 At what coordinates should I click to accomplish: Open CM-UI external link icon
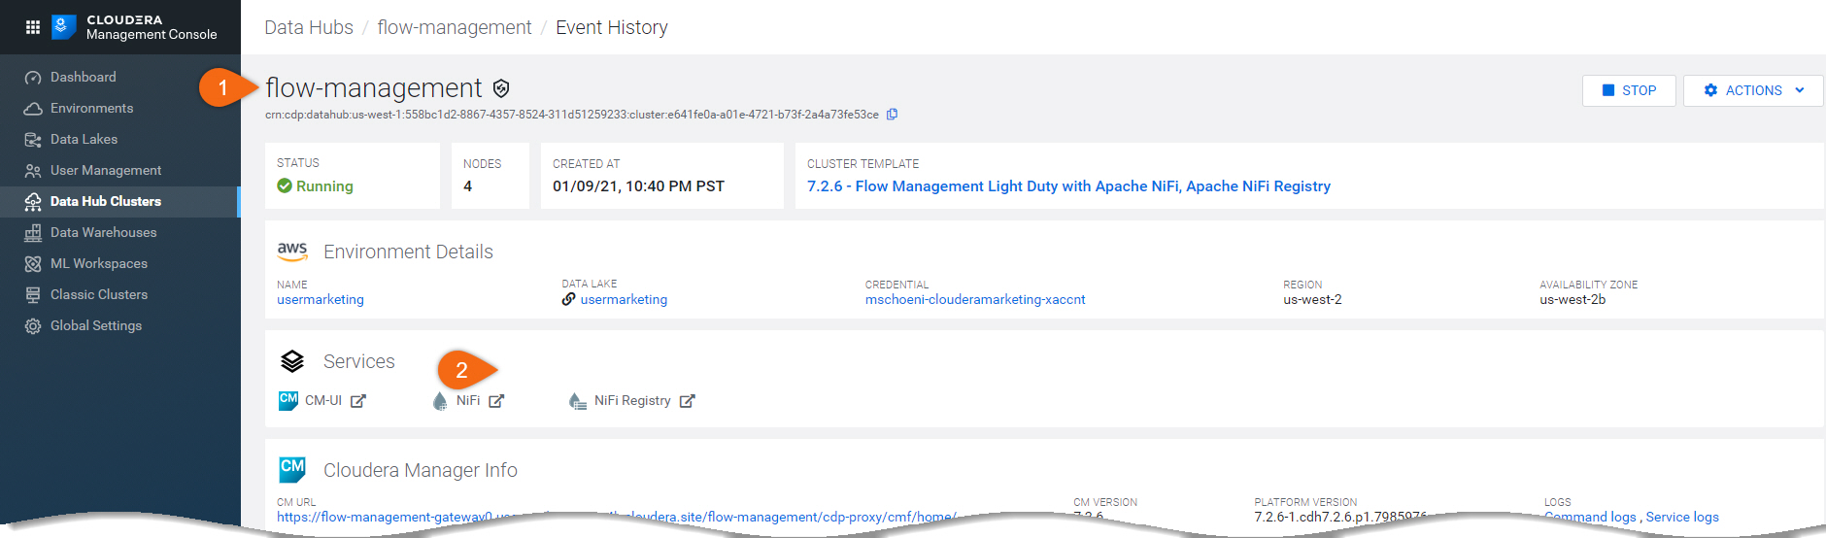(x=358, y=401)
